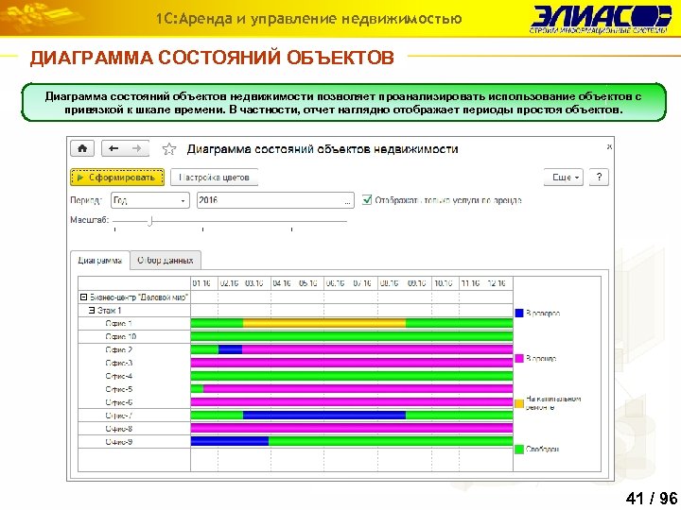The image size is (681, 510).
Task: Click the 01.16 month header
Action: tap(201, 283)
